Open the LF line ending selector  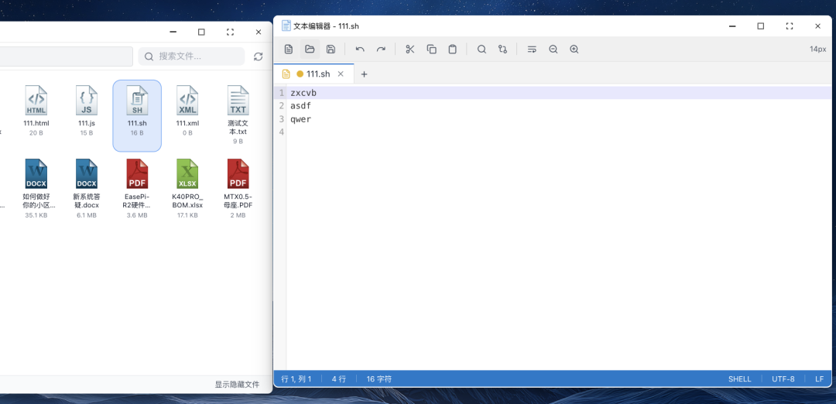819,379
